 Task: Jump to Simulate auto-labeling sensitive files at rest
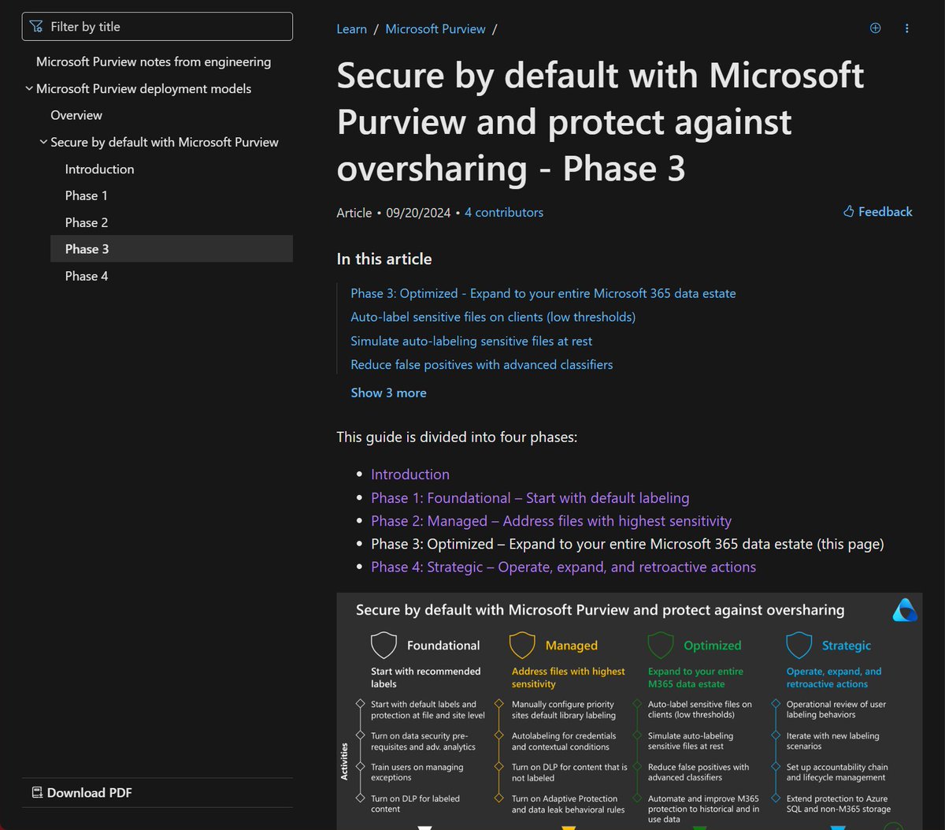tap(472, 341)
